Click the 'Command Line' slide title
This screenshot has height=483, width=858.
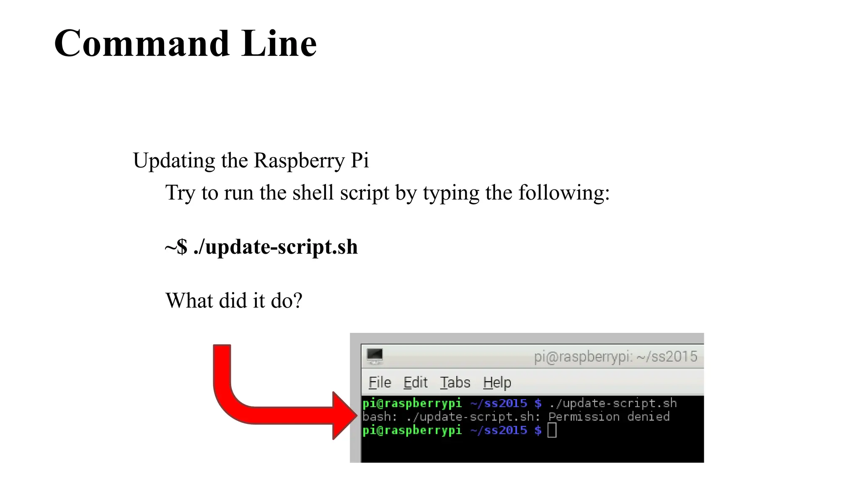tap(186, 43)
